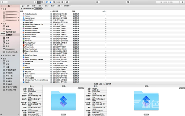
Task: Select 桌面 in the sidebar
Action: (10, 26)
